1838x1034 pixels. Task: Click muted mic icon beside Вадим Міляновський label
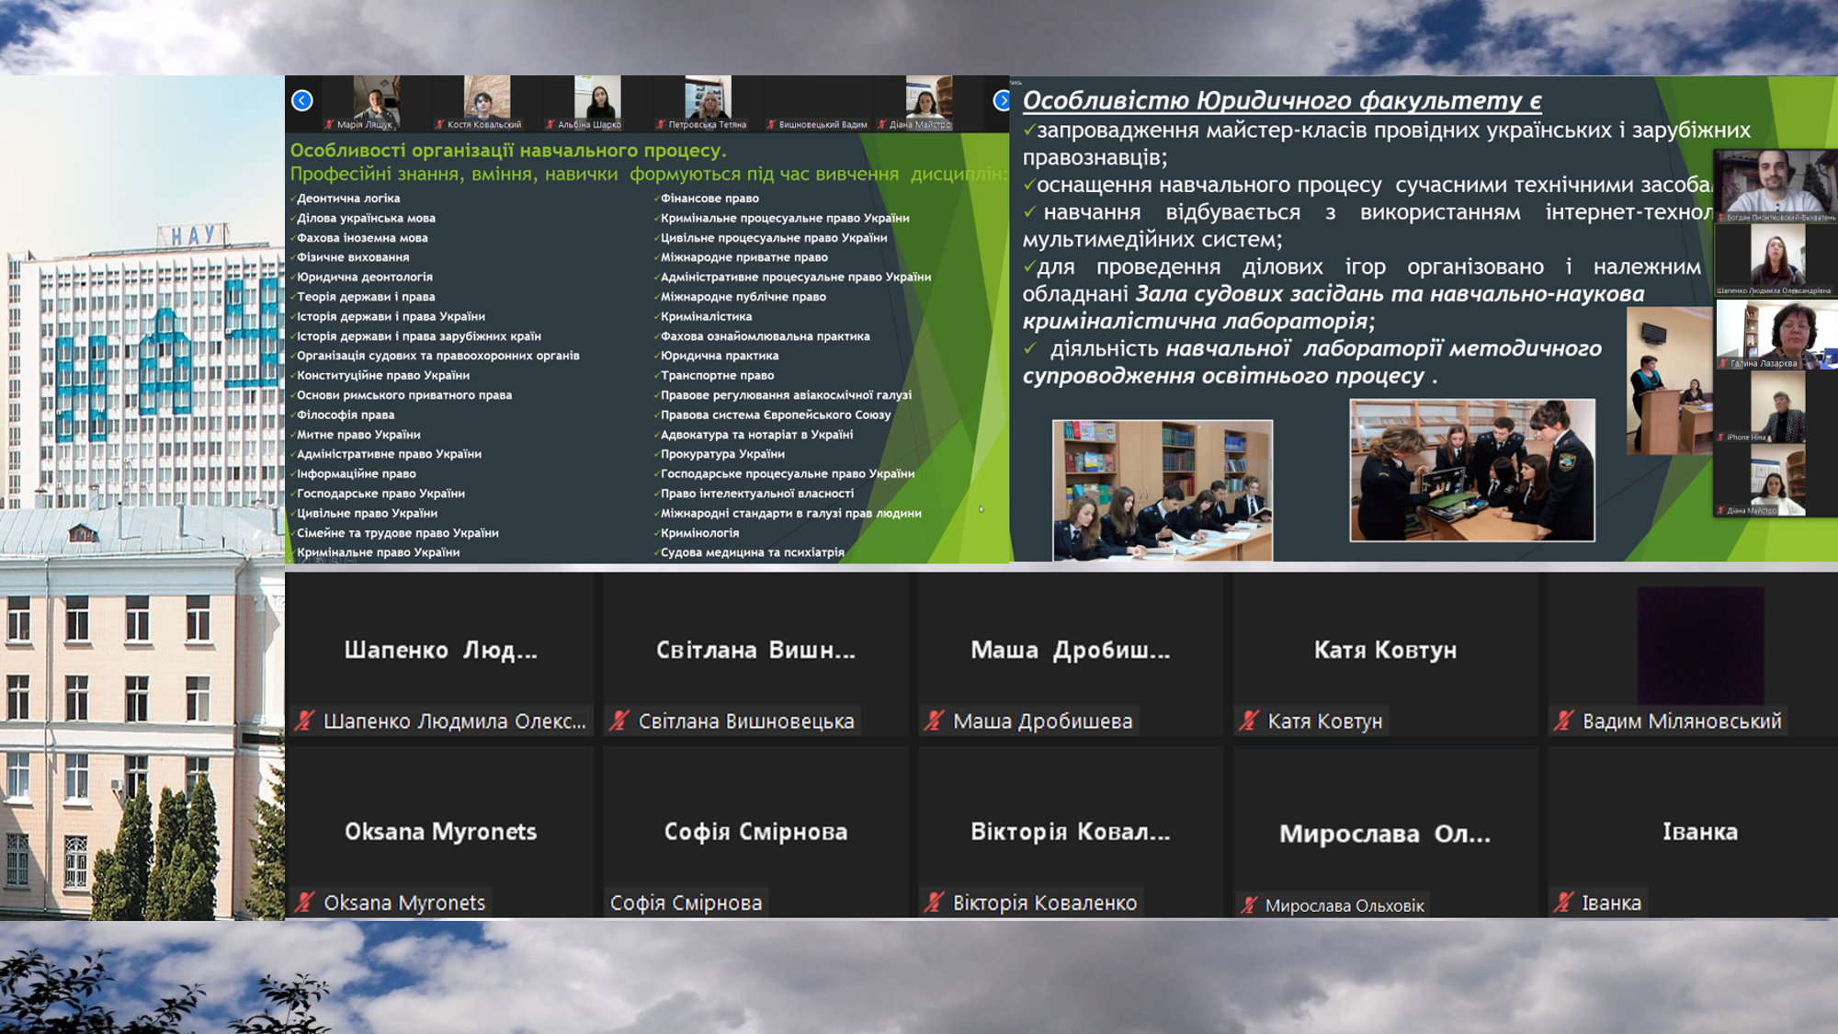pos(1563,722)
